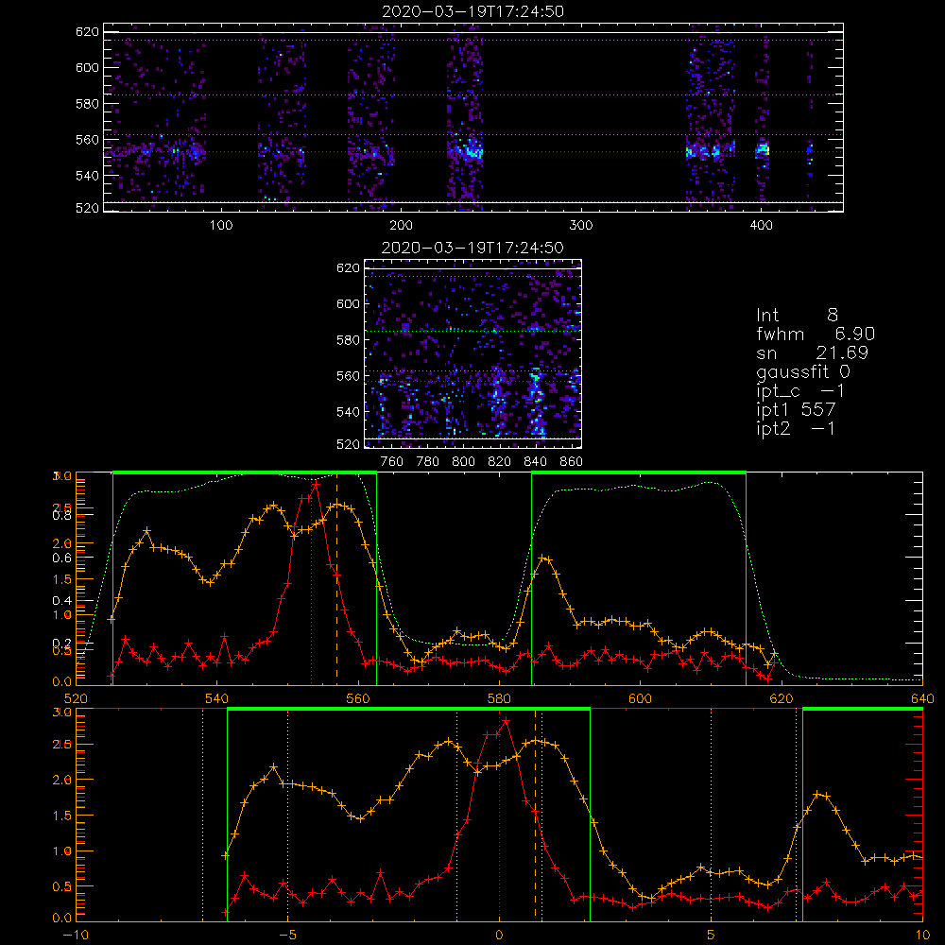Click the top spectrogram title 2020-03-19T17:24:50
Viewport: 945px width, 945px height.
(x=472, y=11)
